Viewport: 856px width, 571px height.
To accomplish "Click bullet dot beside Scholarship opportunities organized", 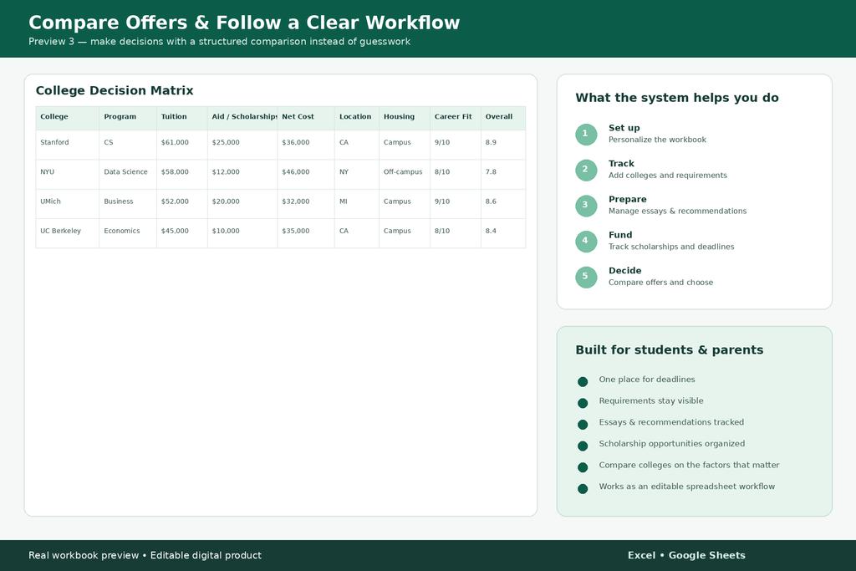I will 583,446.
